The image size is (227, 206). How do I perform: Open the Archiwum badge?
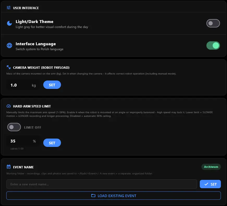coord(211,167)
